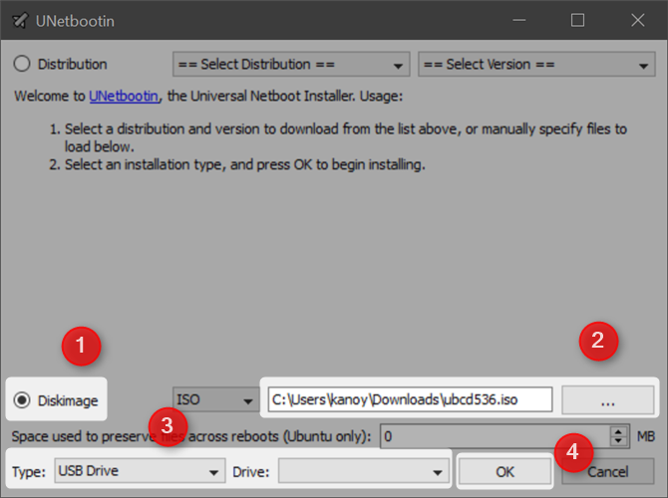The width and height of the screenshot is (668, 498).
Task: Maximize the UNetbootin window
Action: coord(577,20)
